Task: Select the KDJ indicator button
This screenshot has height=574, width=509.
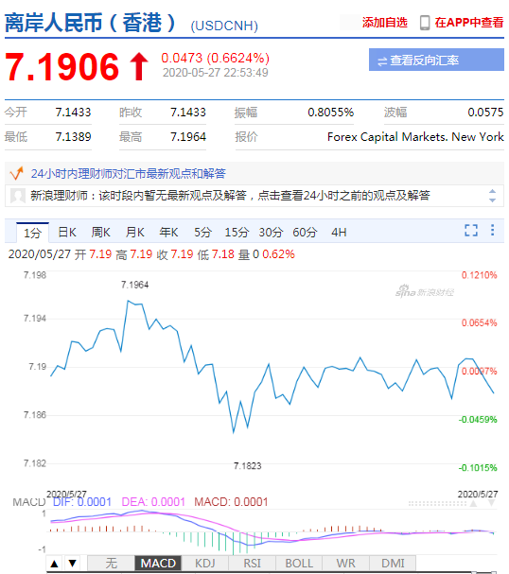Action: (205, 564)
